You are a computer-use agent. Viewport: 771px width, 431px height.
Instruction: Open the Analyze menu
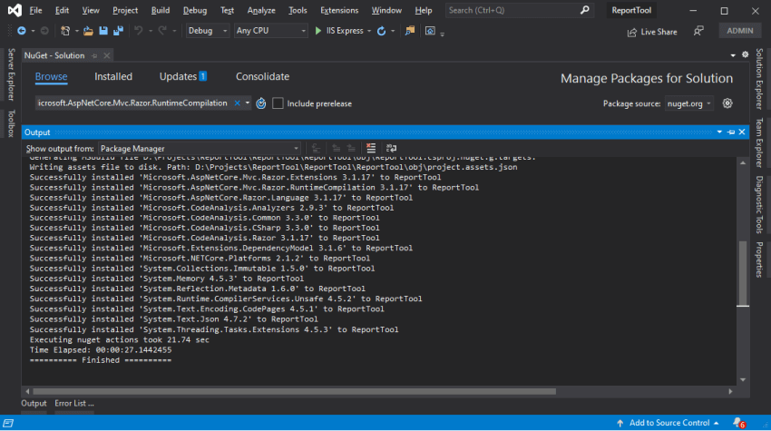261,10
